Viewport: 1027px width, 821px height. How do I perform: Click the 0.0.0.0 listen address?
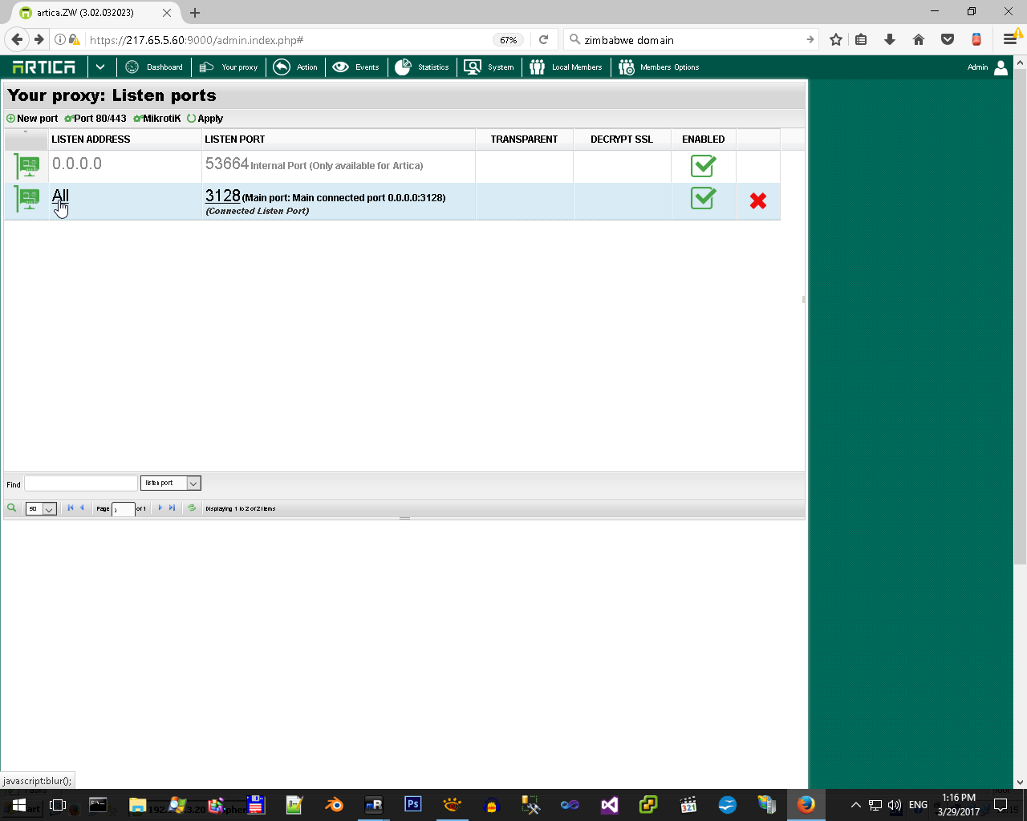[77, 164]
